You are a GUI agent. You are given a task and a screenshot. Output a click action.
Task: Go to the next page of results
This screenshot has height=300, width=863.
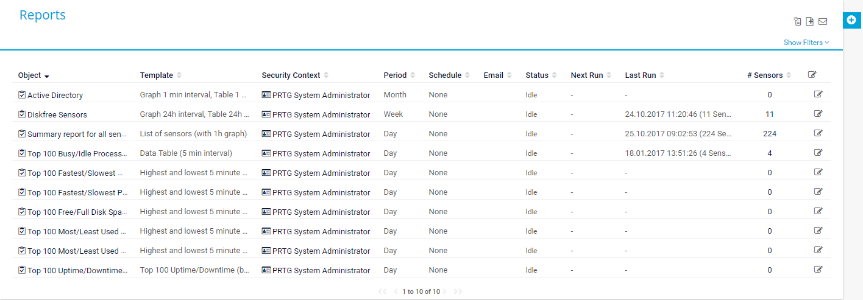(x=445, y=292)
